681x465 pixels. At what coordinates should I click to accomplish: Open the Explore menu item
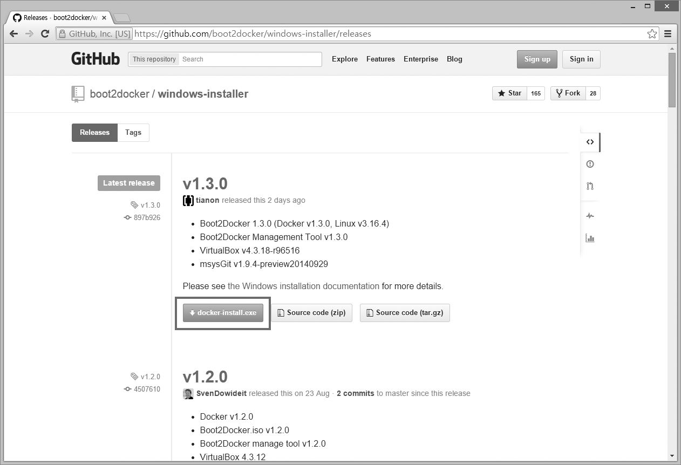345,59
